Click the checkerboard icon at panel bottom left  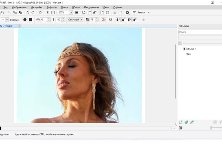point(181,128)
